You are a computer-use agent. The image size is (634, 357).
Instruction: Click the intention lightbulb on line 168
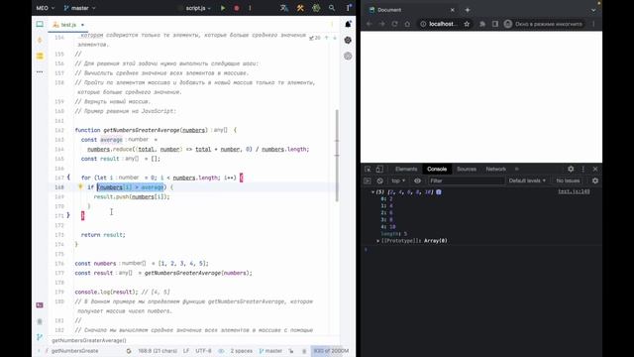click(80, 186)
